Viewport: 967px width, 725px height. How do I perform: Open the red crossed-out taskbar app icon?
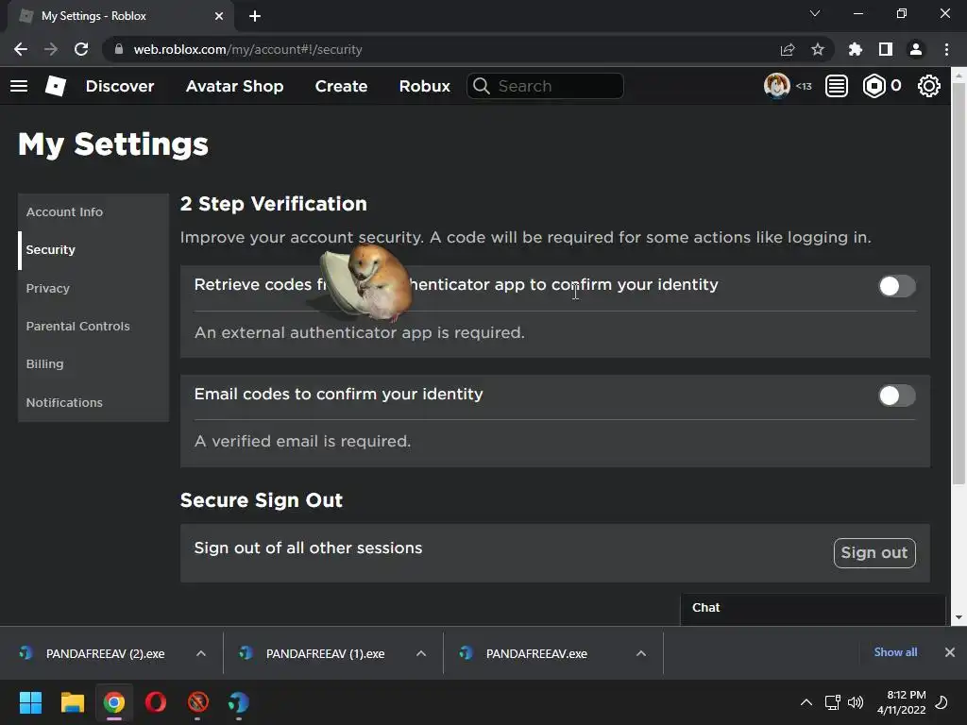(x=198, y=702)
